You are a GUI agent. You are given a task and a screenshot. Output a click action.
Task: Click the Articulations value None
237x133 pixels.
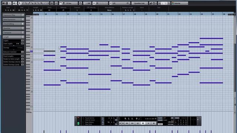pyautogui.click(x=109, y=10)
